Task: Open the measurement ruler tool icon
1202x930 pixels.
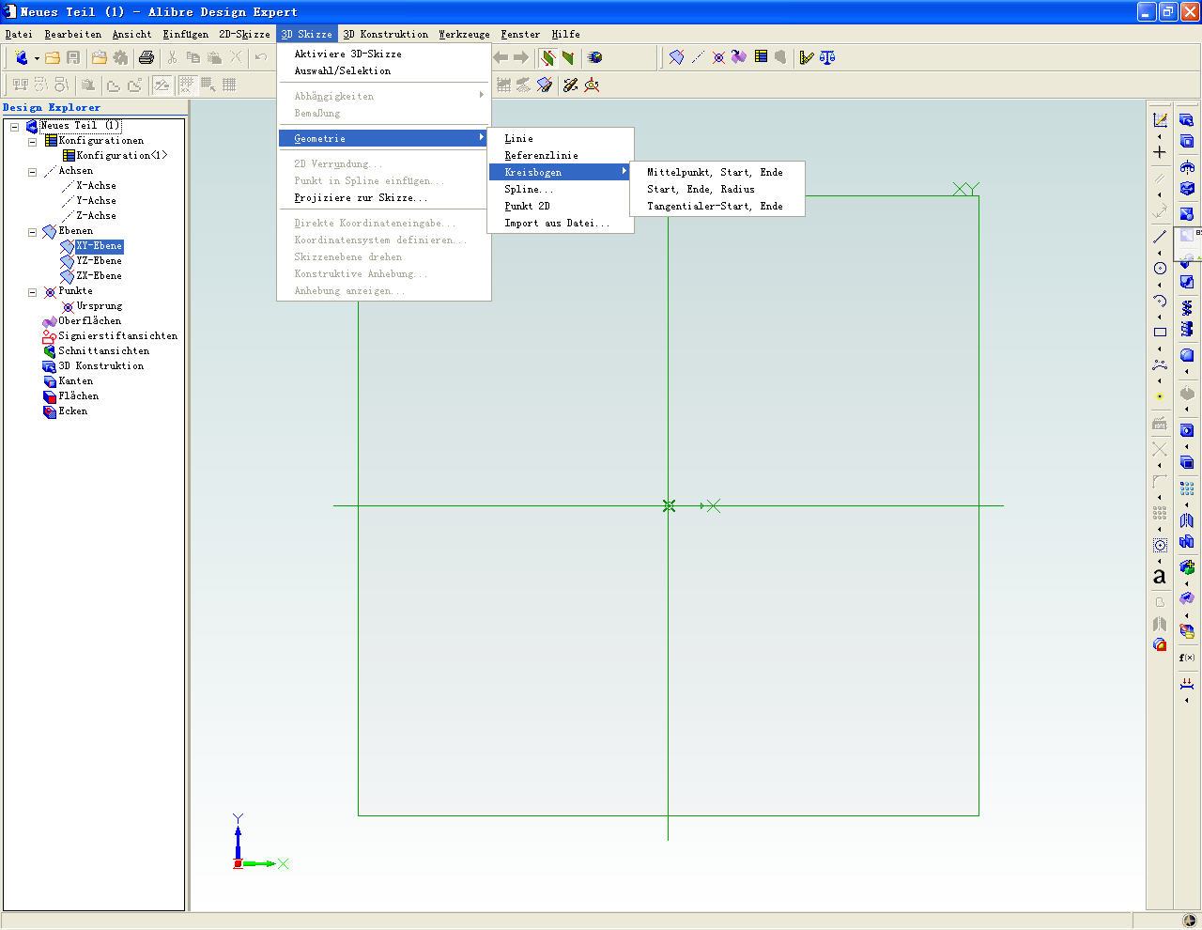Action: click(x=806, y=57)
